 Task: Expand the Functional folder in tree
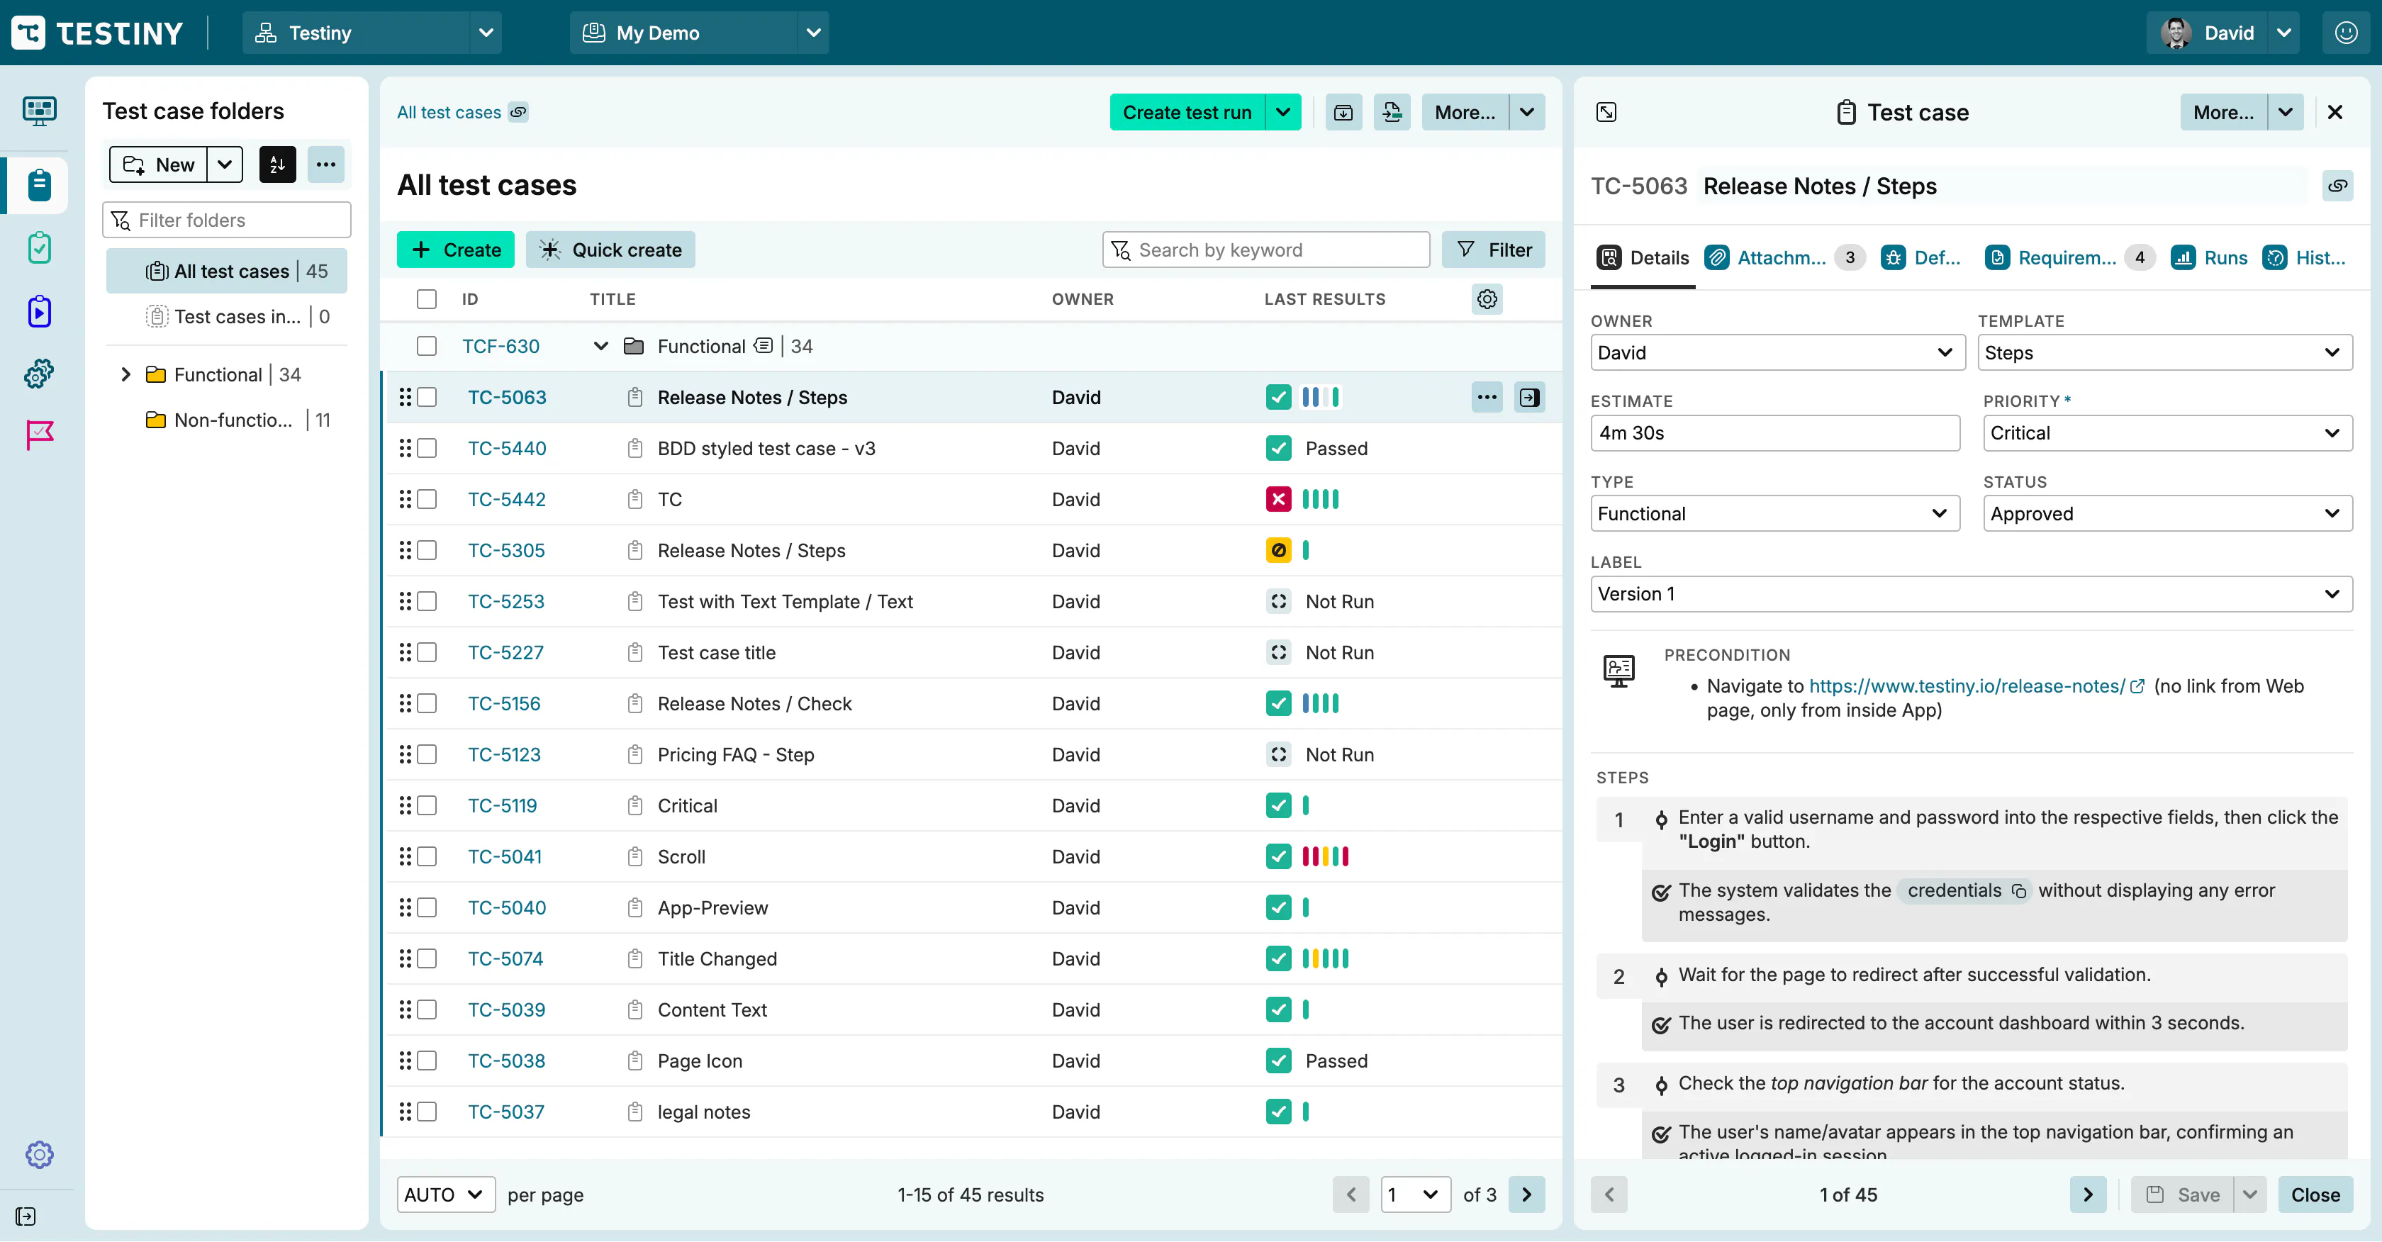[125, 374]
